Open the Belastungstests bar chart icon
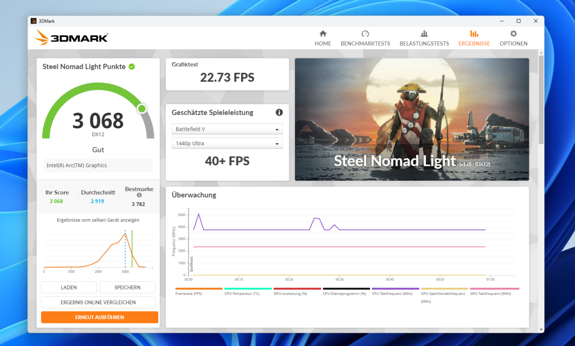Viewport: 575px width, 346px height. coord(424,34)
